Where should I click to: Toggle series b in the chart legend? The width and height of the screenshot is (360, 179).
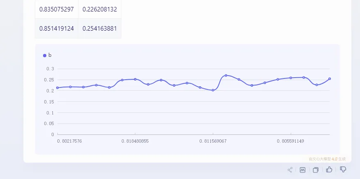(50, 55)
